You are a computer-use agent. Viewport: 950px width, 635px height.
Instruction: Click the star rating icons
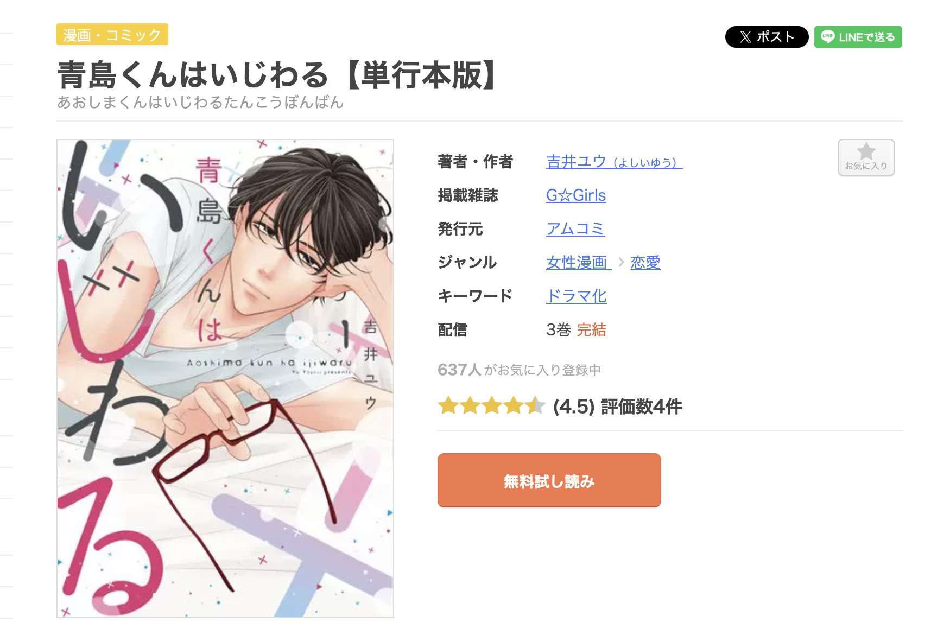(x=492, y=406)
